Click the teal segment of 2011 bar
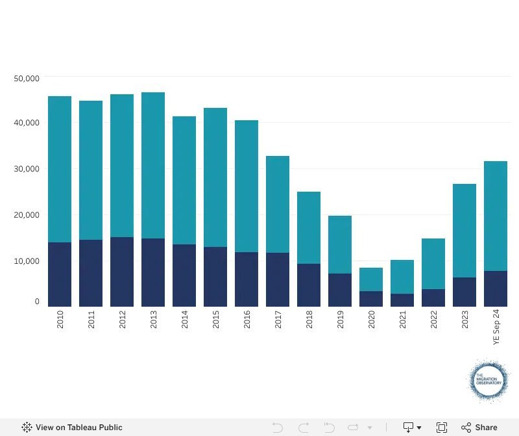Screen dimensions: 519x436 pos(91,170)
